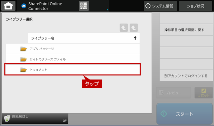Viewport: 214px width, 126px height.
Task: Tap folder icon beside サイトのリソース ファイル
Action: coord(23,59)
